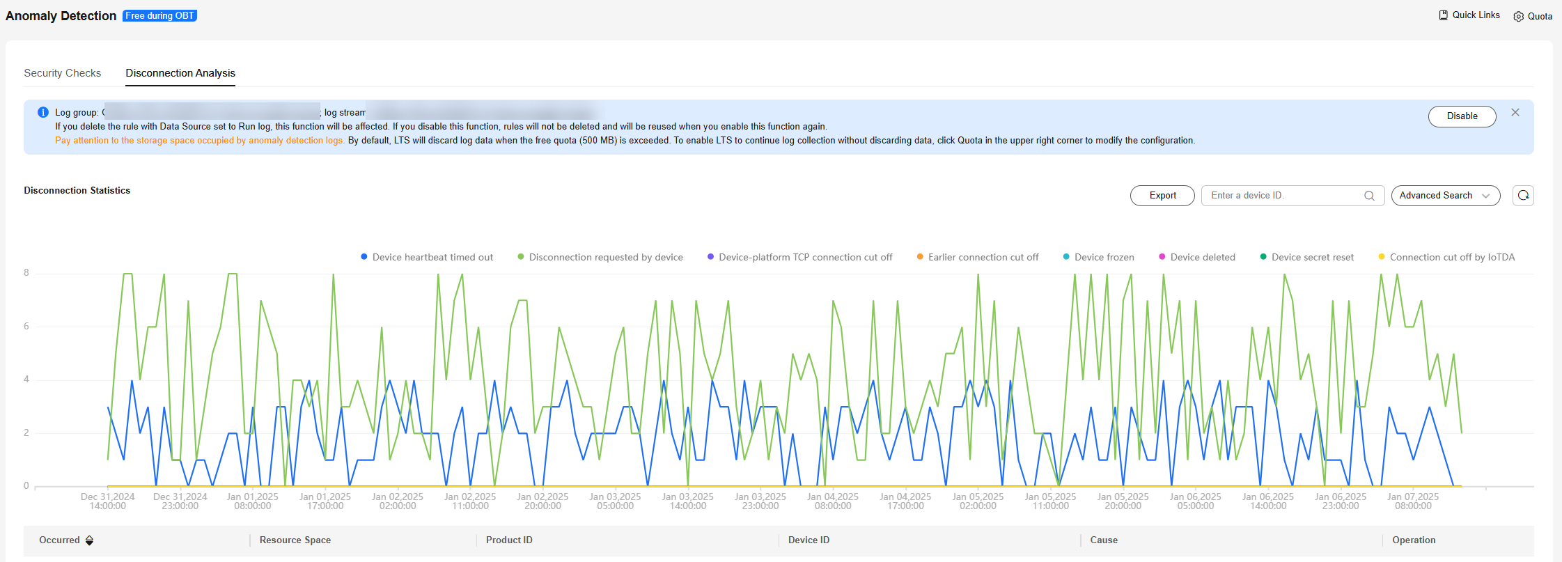The image size is (1562, 562).
Task: Sort the Occurred column
Action: click(x=89, y=540)
